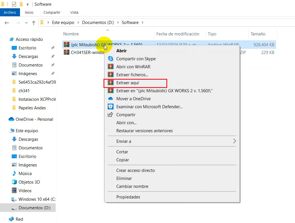Click the Vídeos film icon
295x223 pixels.
pos(14,190)
